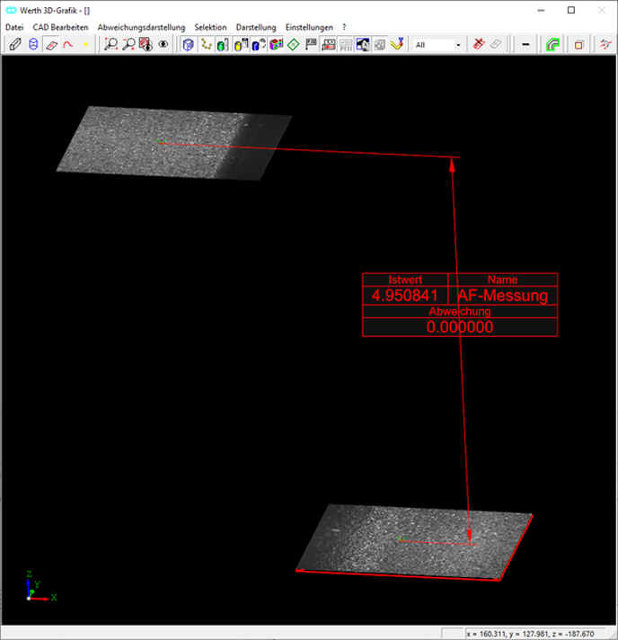Select the red curve tool
Image resolution: width=618 pixels, height=640 pixels.
pyautogui.click(x=67, y=45)
